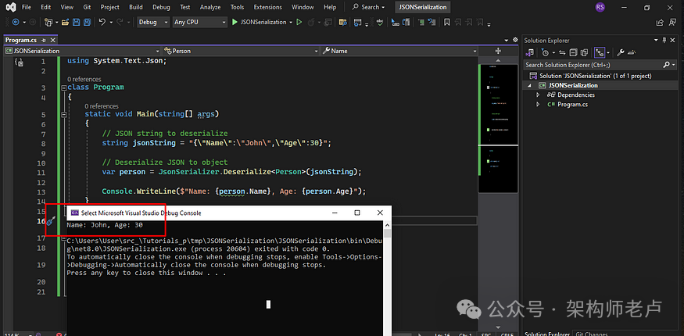Open the Debug configuration dropdown

click(153, 22)
